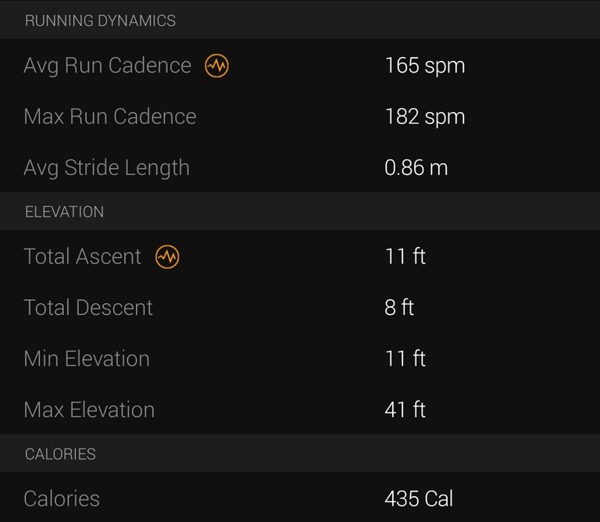
Task: Open the graph icon next to Total Ascent
Action: tap(167, 256)
